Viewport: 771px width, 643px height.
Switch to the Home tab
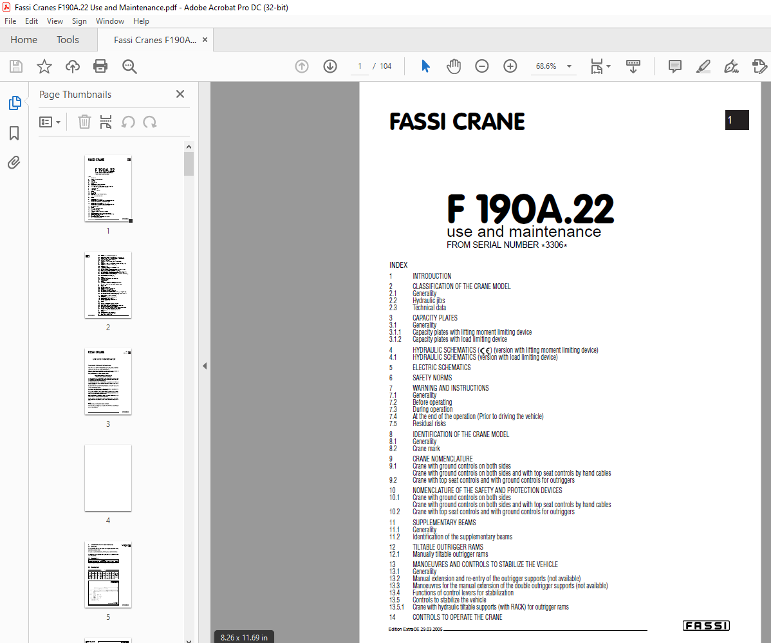coord(24,40)
